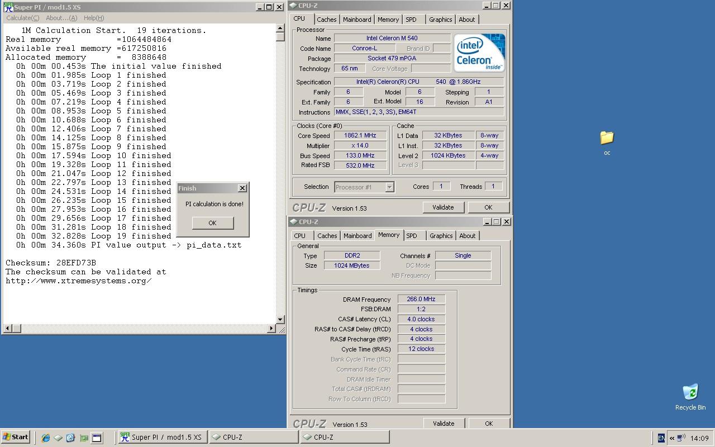Click Validate in the top CPU-Z window

[443, 207]
